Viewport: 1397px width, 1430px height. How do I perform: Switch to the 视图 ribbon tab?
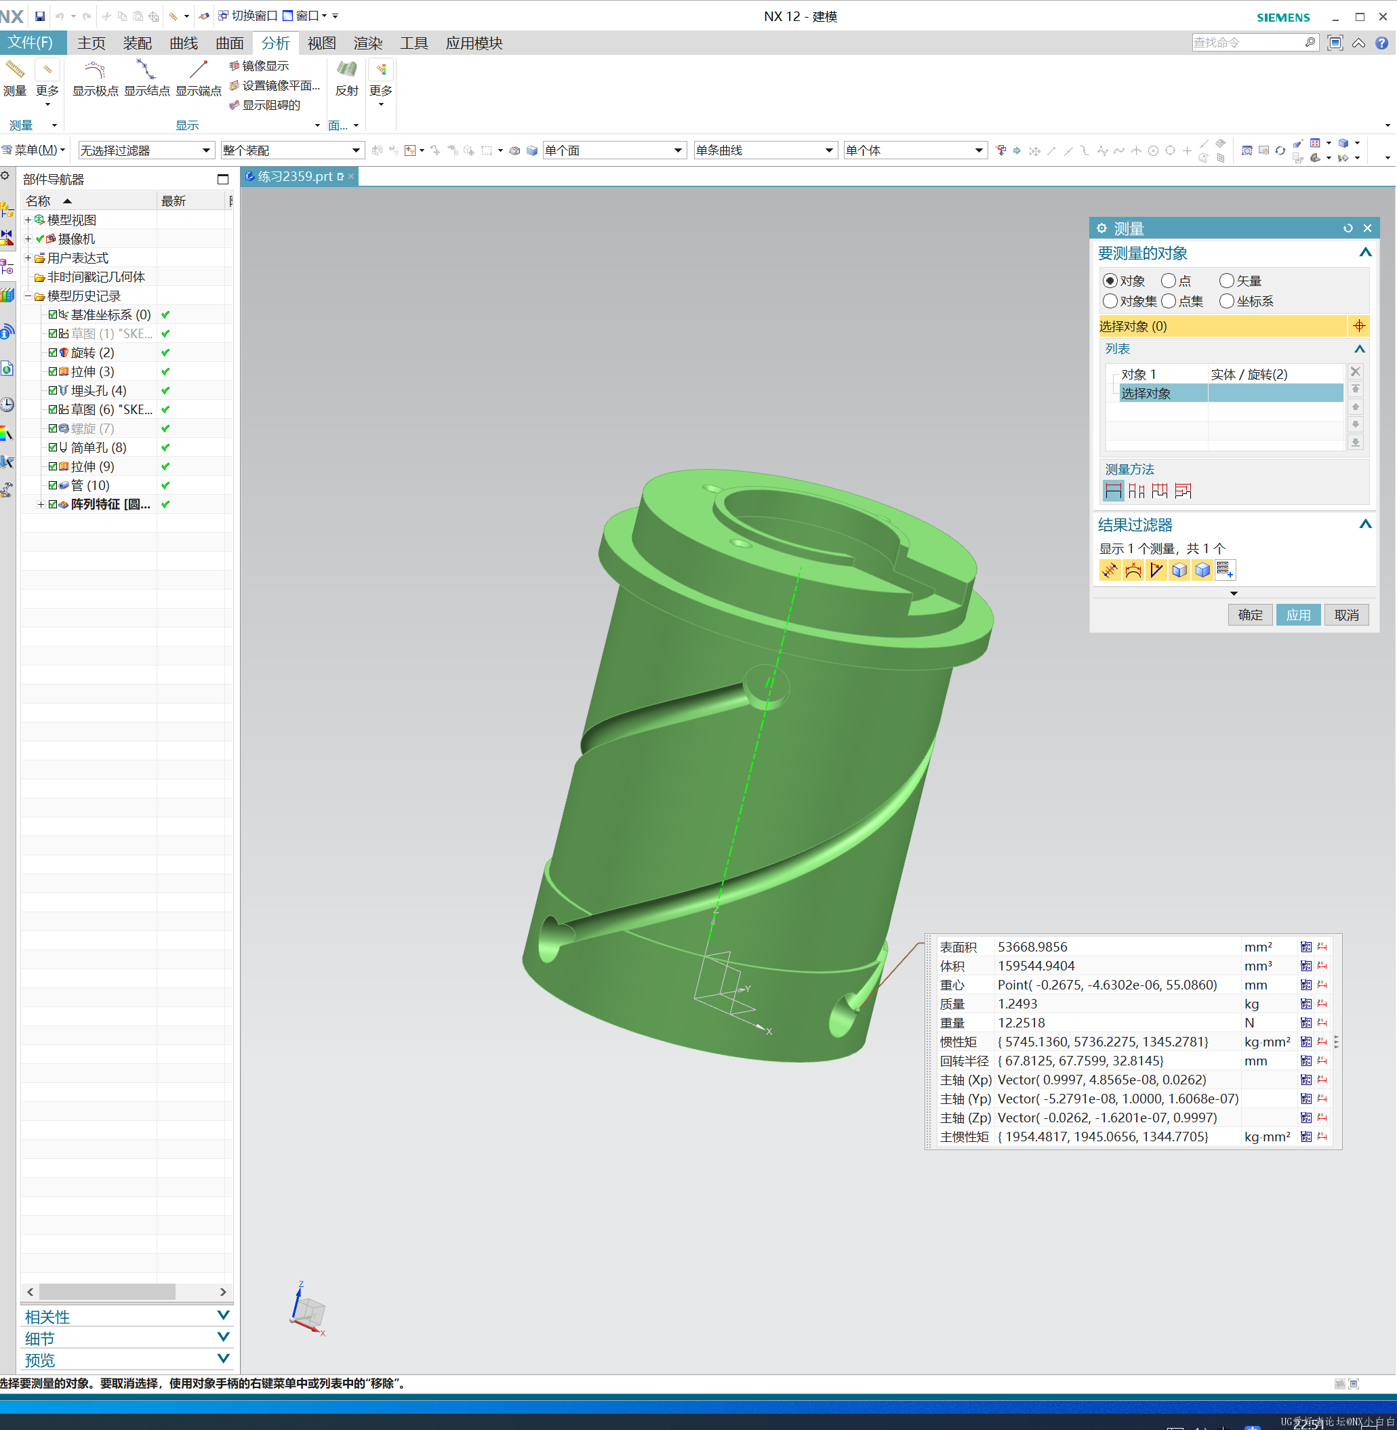tap(321, 43)
